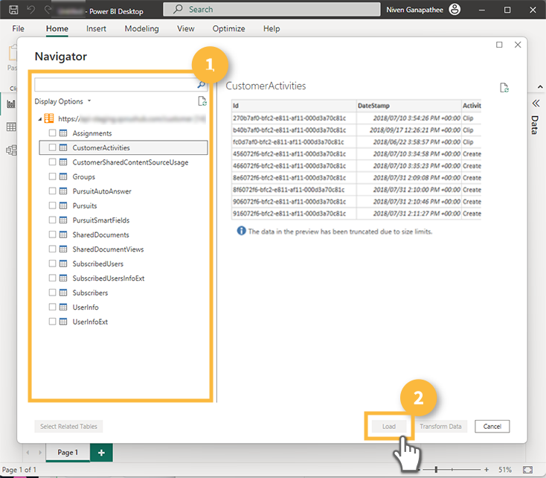The height and width of the screenshot is (478, 546).
Task: Click the Data pane label
Action: point(535,125)
